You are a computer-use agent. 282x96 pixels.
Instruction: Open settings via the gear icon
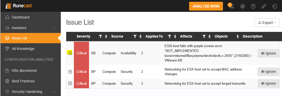[243, 6]
